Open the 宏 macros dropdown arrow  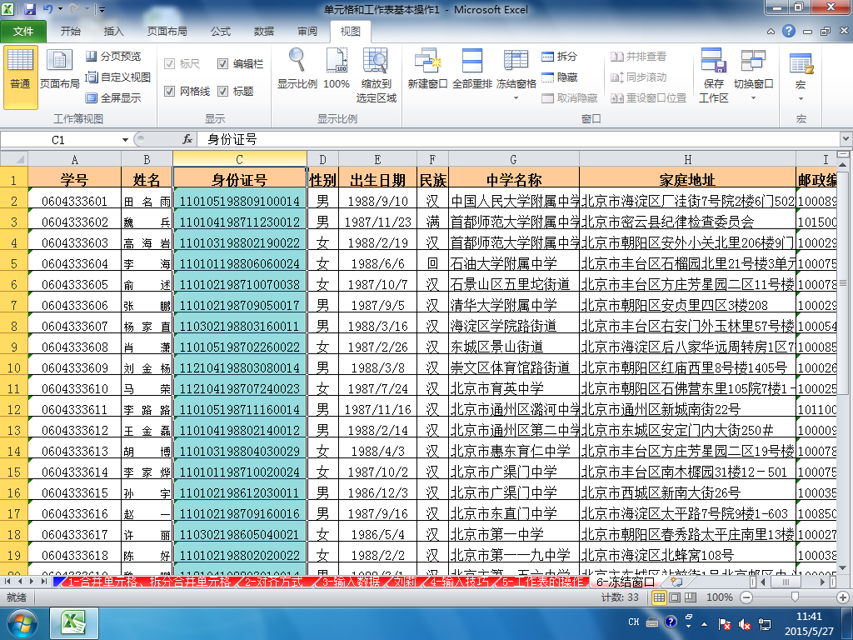[801, 98]
